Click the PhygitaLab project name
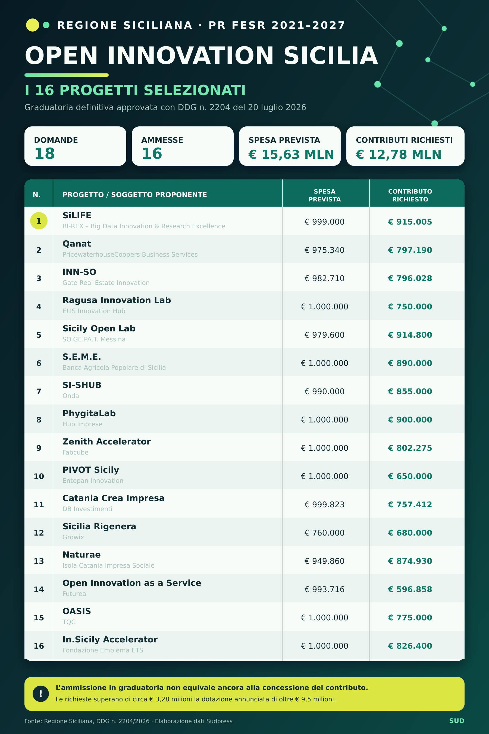Screen dimensions: 489x734 click(89, 413)
